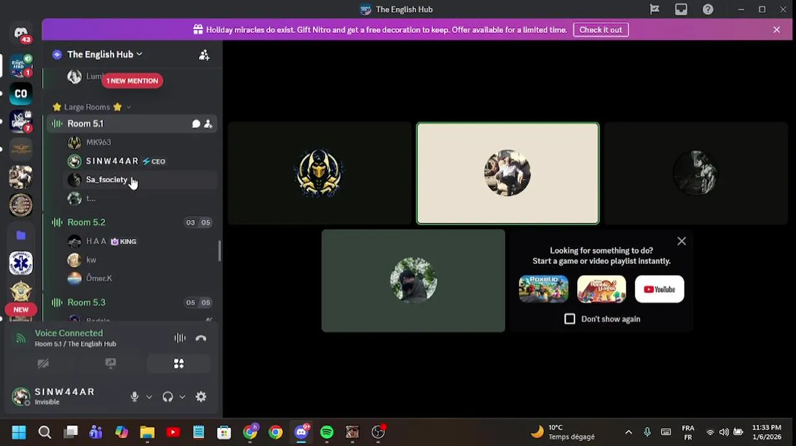Screen dimensions: 796x446
Task: Open Room 5.1 text chat icon
Action: click(196, 124)
